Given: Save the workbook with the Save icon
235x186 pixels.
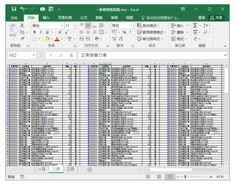Looking at the screenshot, I should pyautogui.click(x=14, y=9).
